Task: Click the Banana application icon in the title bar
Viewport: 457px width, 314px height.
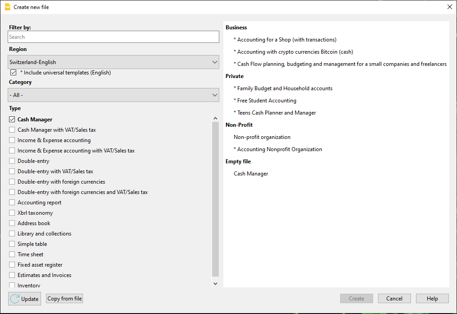Action: pyautogui.click(x=7, y=7)
